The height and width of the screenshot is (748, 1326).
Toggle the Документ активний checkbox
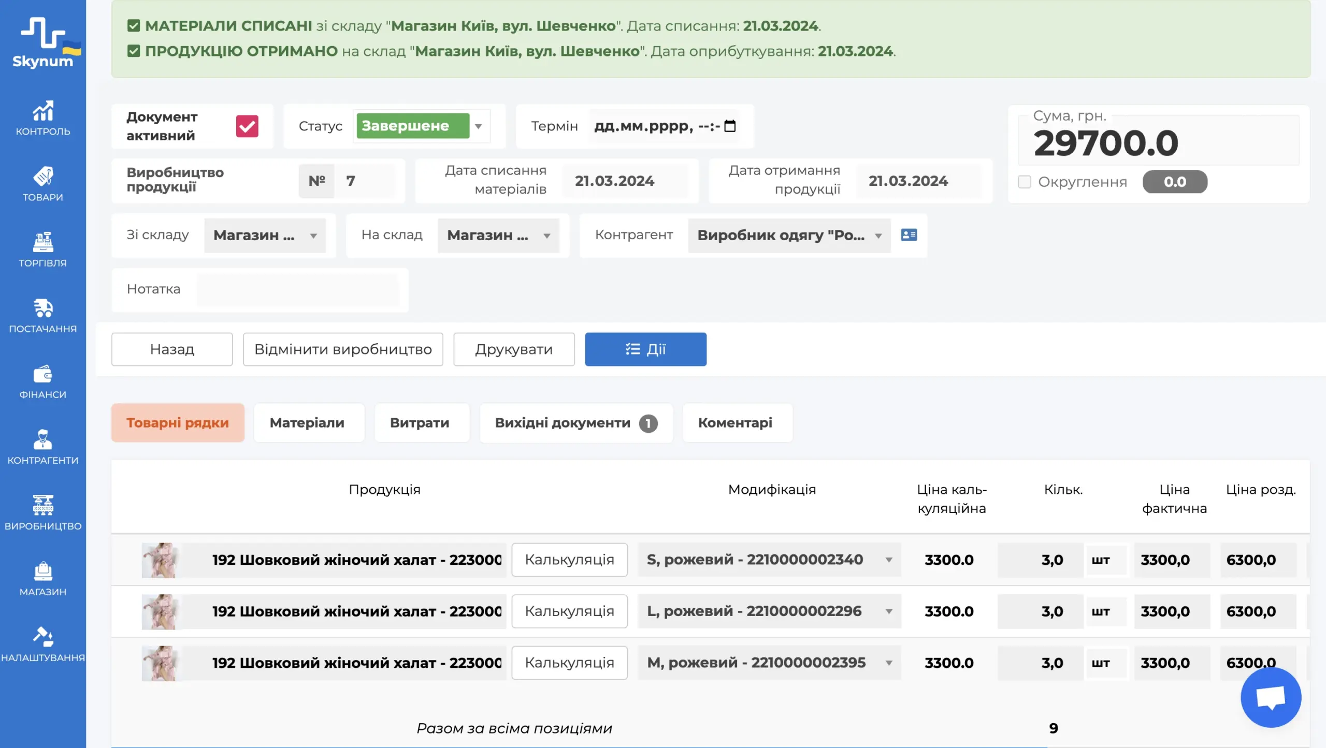(247, 126)
